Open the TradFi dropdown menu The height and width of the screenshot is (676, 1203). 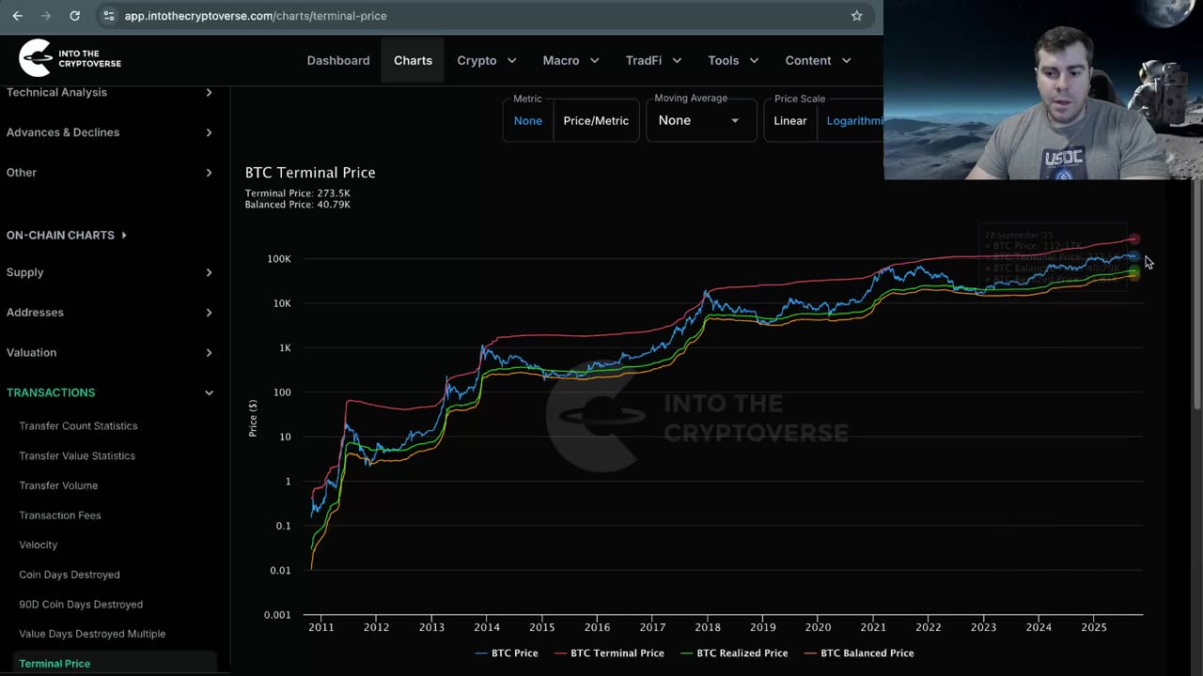654,60
